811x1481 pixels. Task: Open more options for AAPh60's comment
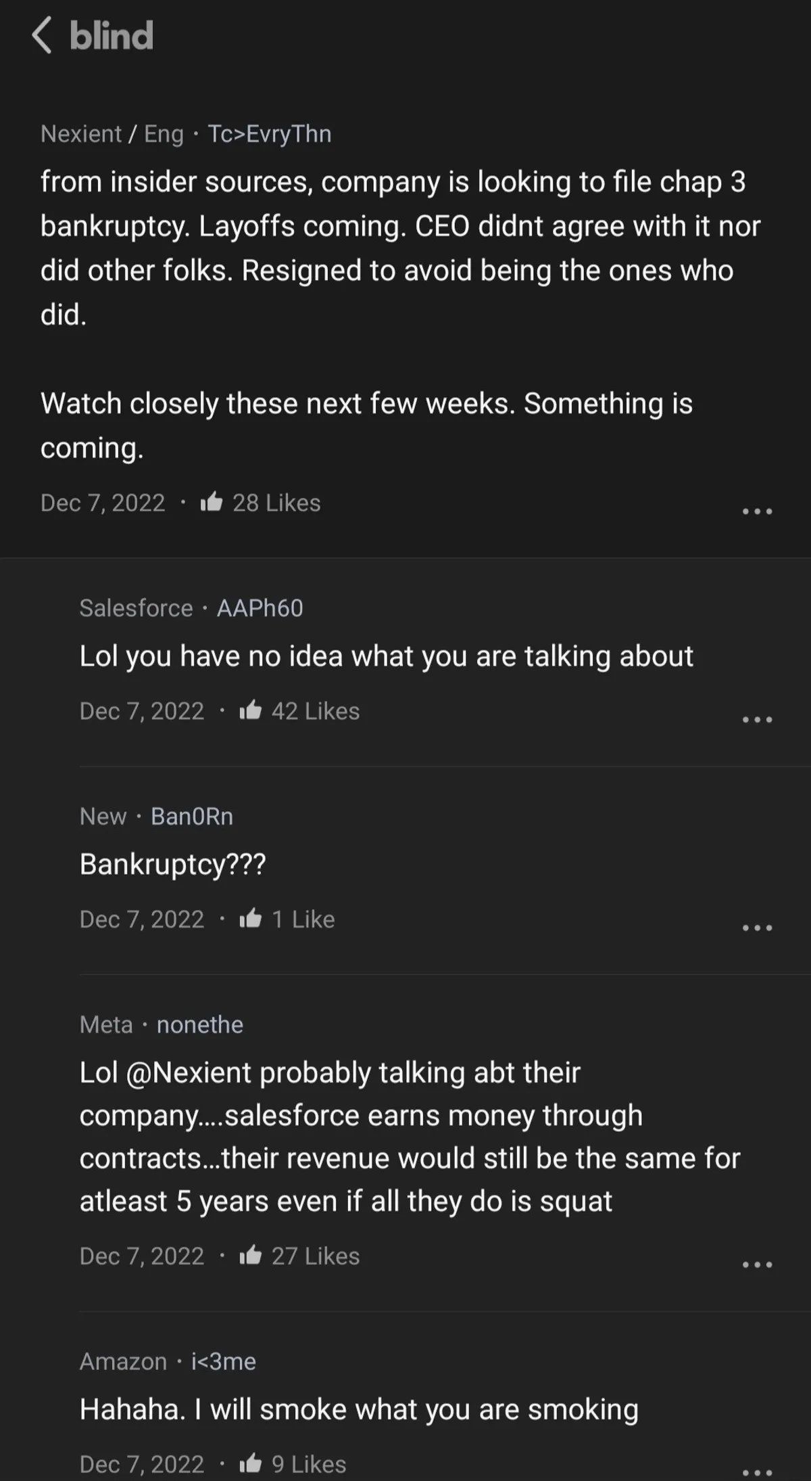pyautogui.click(x=757, y=720)
